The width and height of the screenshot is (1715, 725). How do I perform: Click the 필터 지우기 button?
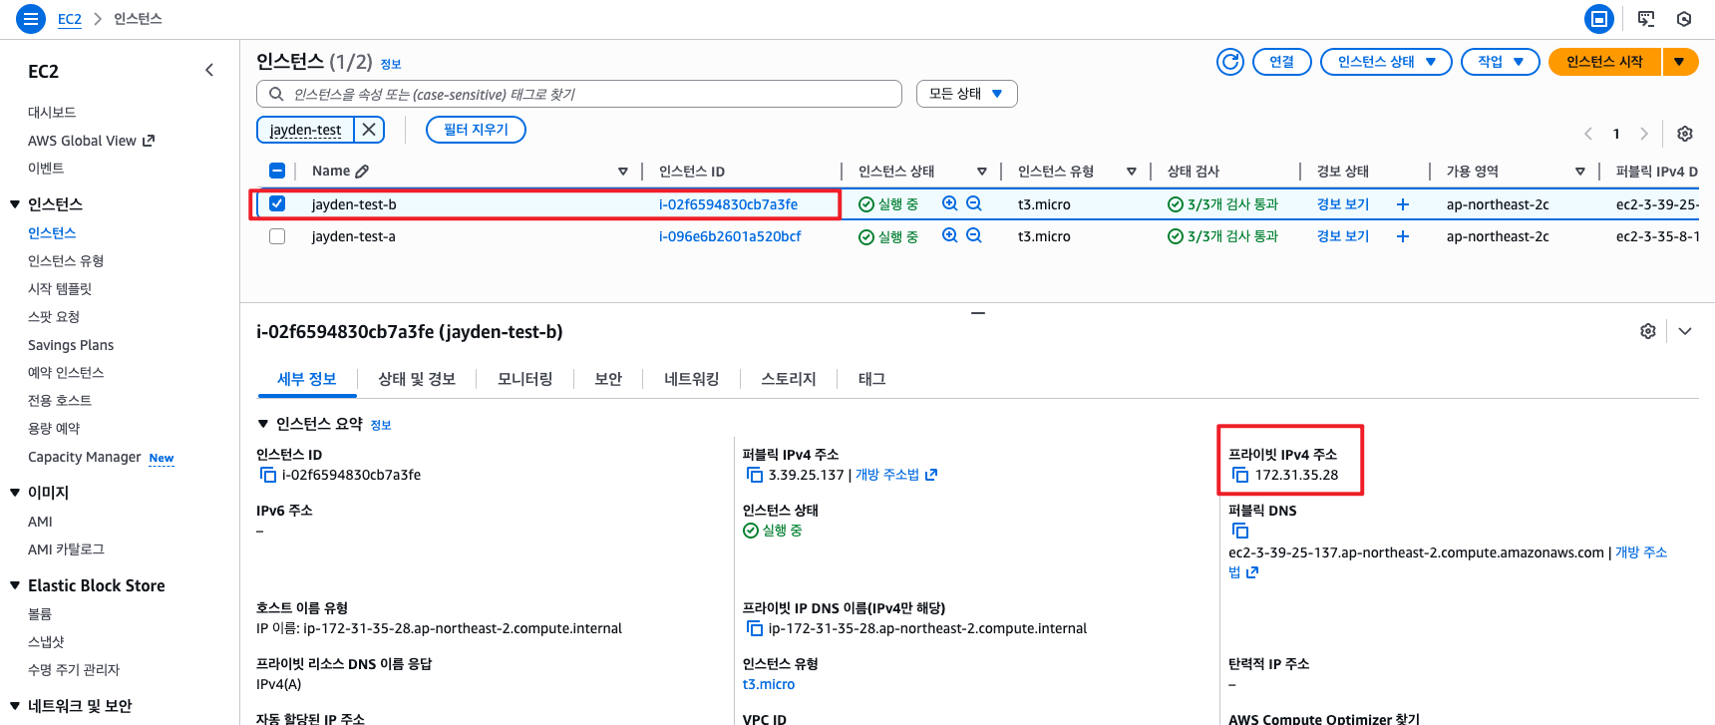point(476,130)
